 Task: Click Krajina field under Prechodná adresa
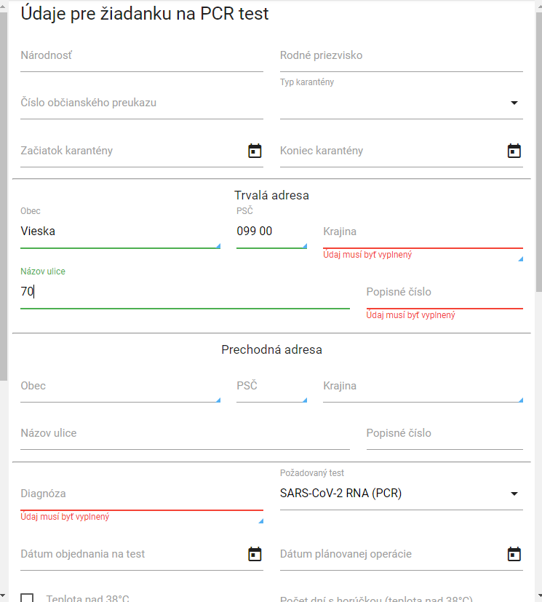(422, 387)
